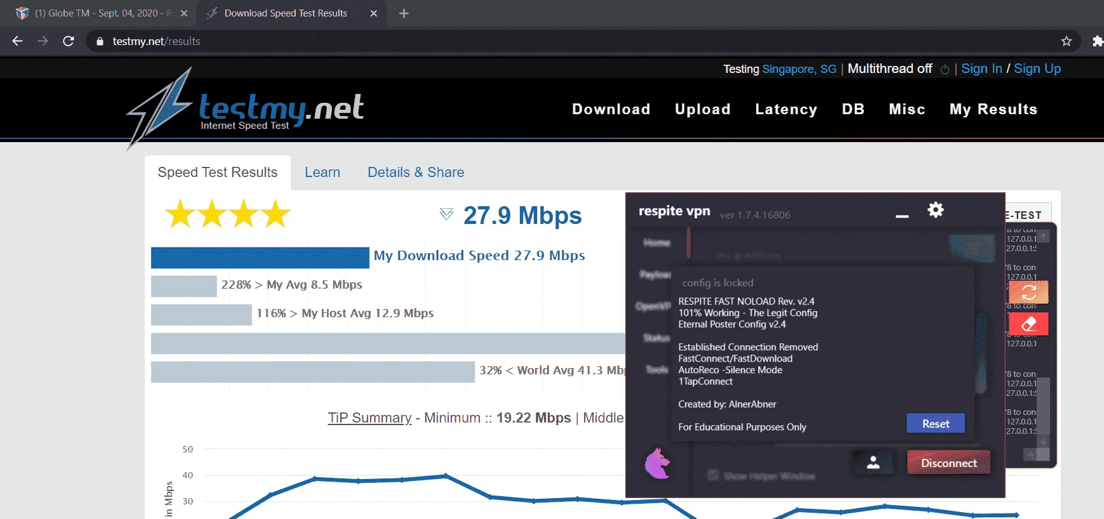Switch to the Globe TM browser tab
This screenshot has width=1104, height=519.
click(102, 13)
